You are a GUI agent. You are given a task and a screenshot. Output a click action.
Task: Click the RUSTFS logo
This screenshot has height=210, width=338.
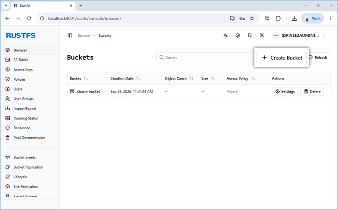21,35
